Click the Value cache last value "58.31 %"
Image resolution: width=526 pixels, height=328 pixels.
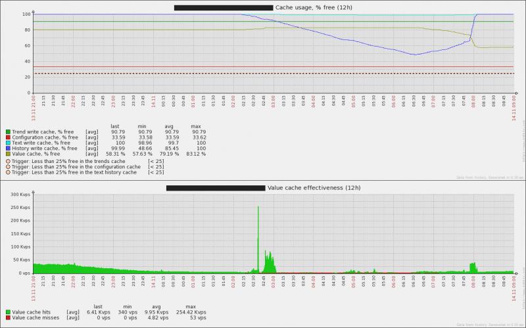click(116, 154)
